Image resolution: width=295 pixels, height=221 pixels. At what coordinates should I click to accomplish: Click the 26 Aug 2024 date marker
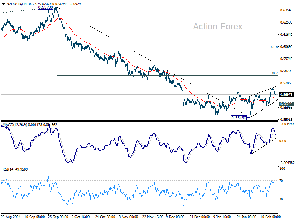tap(11, 217)
